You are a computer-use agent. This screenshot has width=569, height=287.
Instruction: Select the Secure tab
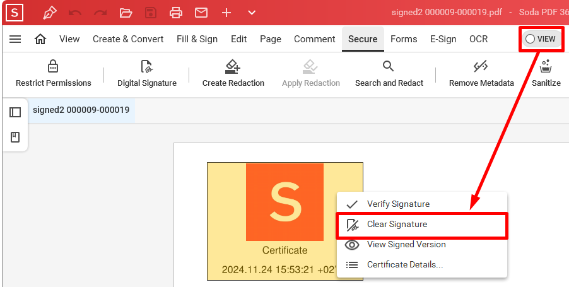click(x=363, y=39)
